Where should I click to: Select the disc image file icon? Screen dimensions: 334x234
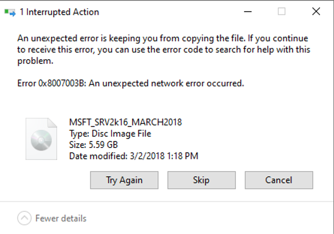(x=41, y=139)
